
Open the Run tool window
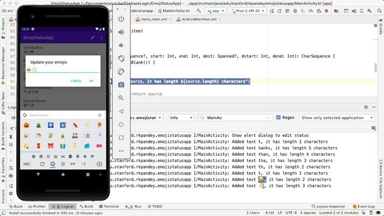click(x=133, y=206)
